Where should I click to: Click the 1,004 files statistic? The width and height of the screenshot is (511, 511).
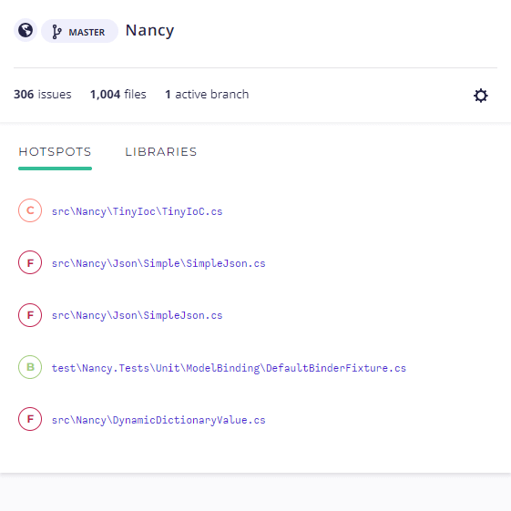[x=118, y=94]
